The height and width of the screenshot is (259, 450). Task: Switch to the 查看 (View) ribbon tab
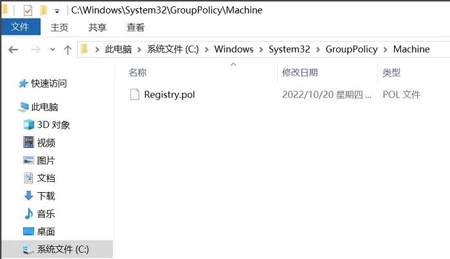point(136,27)
